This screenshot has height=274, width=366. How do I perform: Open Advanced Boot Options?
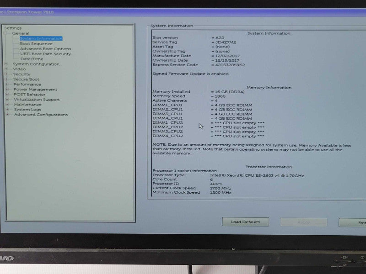tap(45, 49)
